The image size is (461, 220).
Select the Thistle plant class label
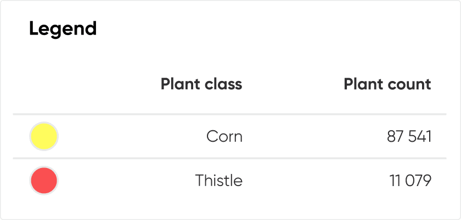click(x=218, y=181)
